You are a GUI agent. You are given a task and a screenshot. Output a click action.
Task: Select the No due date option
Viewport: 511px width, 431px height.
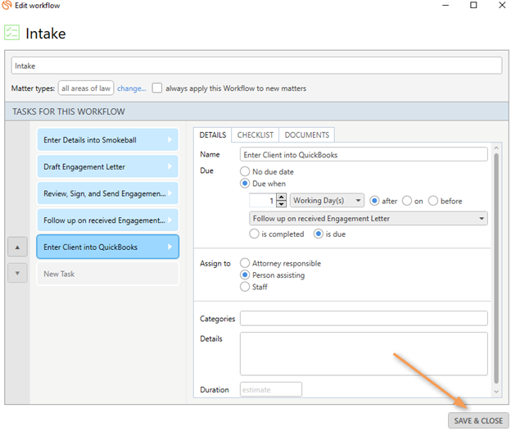(x=245, y=171)
